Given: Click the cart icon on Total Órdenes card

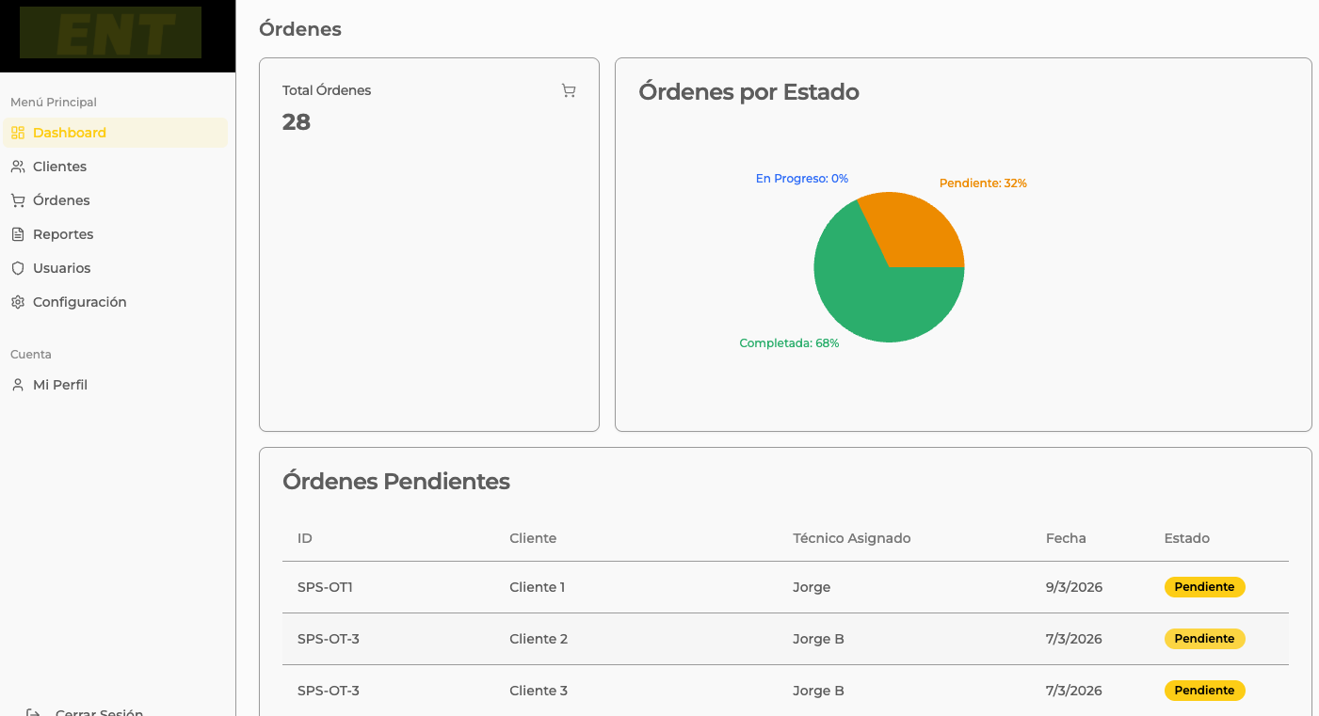Looking at the screenshot, I should tap(569, 90).
